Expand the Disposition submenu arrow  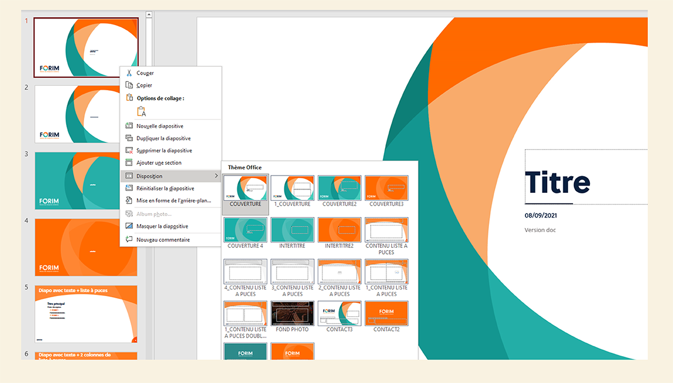coord(216,176)
